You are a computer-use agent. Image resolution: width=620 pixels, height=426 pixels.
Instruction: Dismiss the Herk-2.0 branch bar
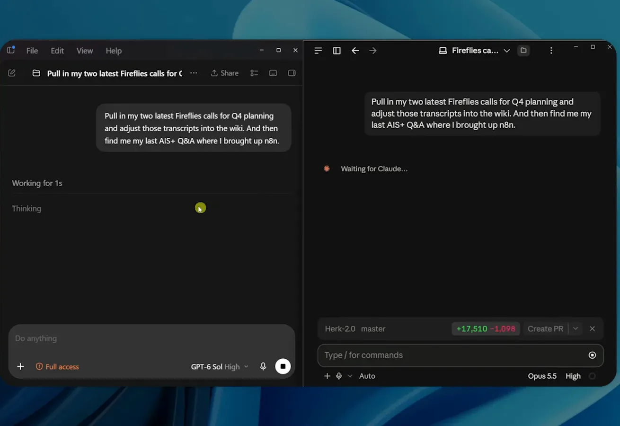tap(592, 328)
